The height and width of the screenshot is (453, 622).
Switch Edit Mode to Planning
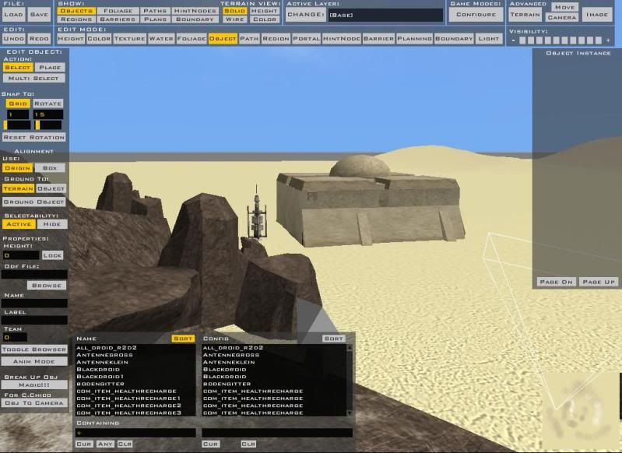point(414,38)
